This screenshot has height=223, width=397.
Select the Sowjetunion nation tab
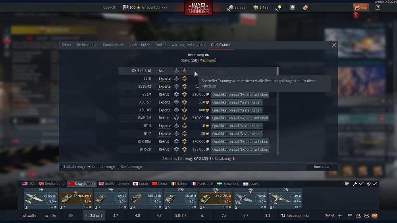[81, 183]
